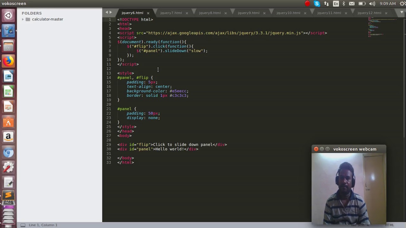Image resolution: width=406 pixels, height=228 pixels.
Task: Expand the calculator-master folder
Action: (23, 19)
